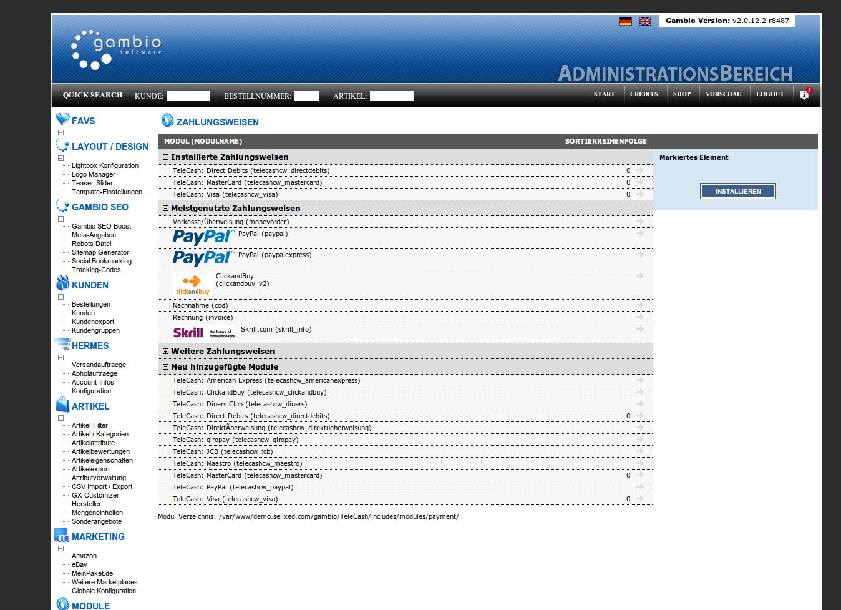Click the PayPal logo for PayPal (paypal)
Screen dimensions: 841x610
[203, 237]
